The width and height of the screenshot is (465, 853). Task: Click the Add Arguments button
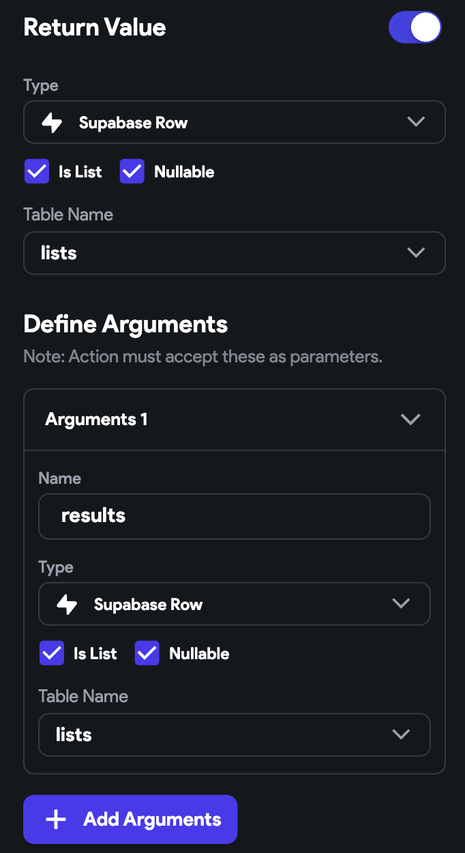click(130, 820)
